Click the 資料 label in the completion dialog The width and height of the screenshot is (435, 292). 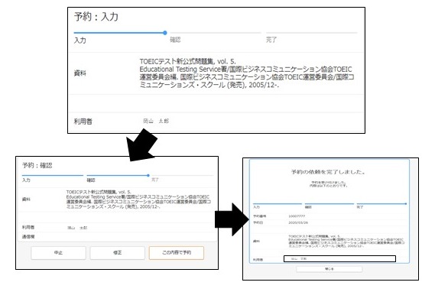(256, 242)
